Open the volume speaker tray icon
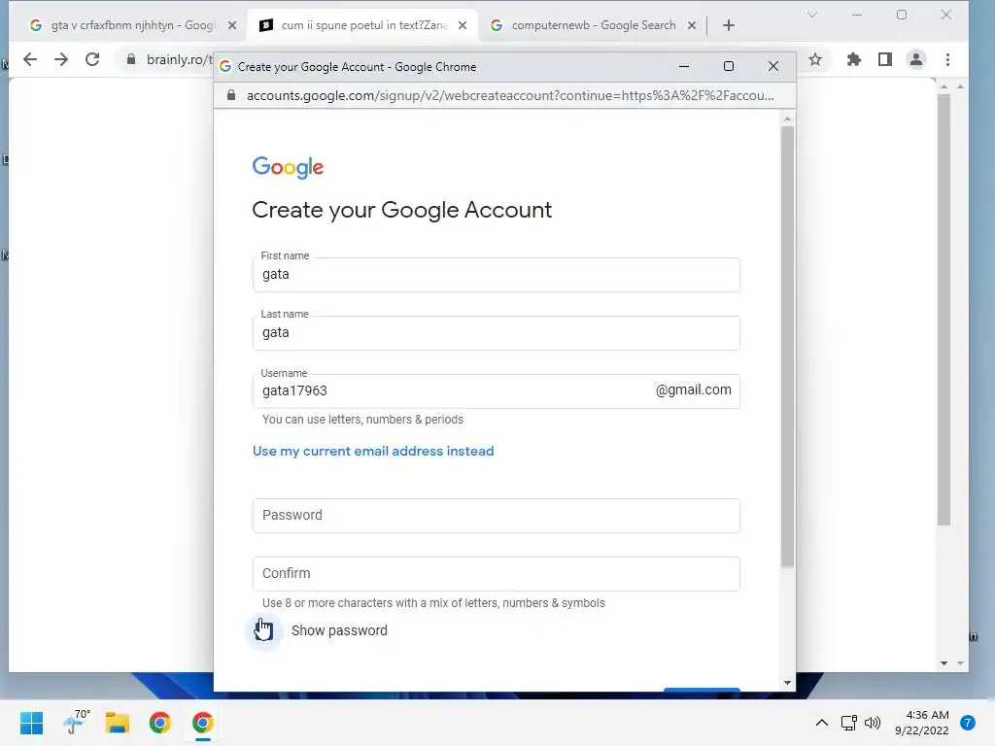 click(874, 723)
